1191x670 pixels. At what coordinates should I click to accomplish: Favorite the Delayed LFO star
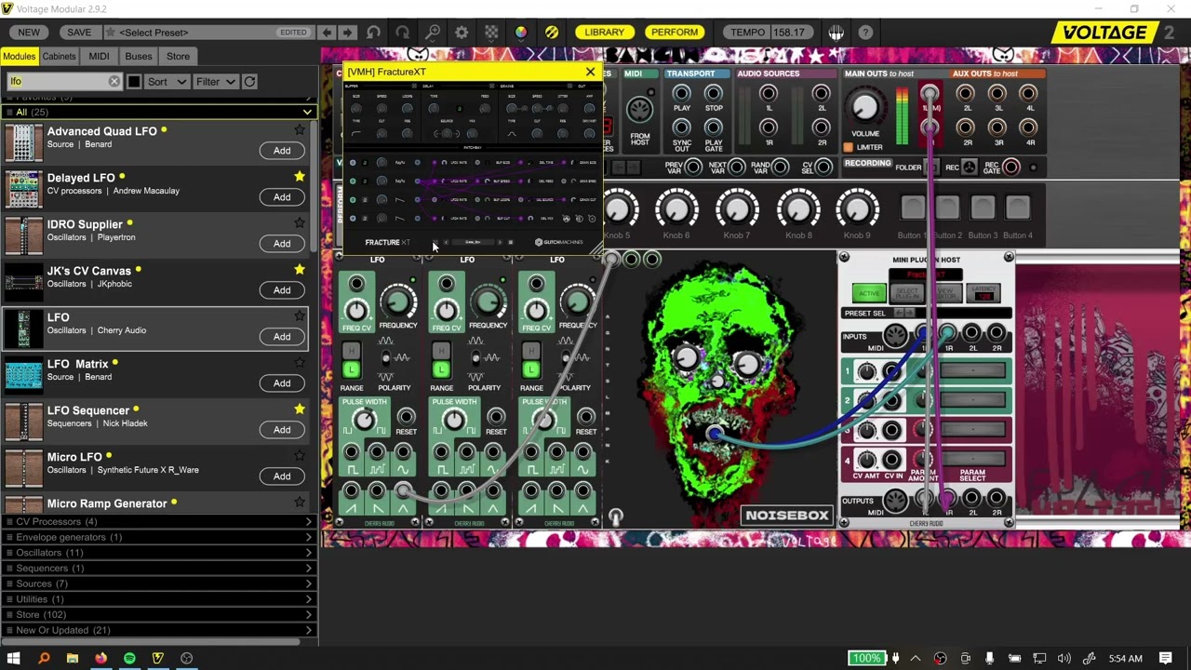[300, 177]
